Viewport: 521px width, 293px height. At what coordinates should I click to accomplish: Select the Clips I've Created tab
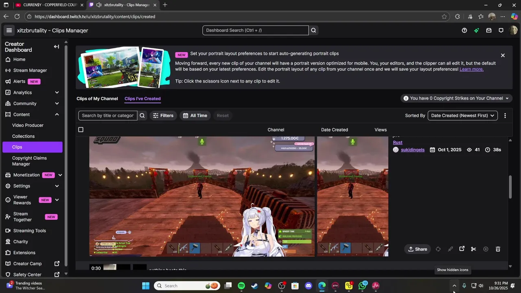point(142,98)
